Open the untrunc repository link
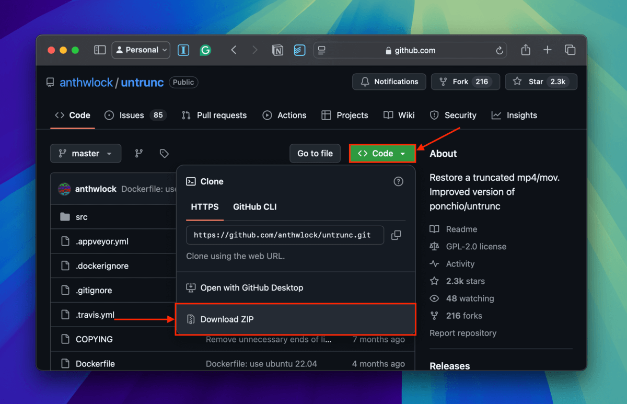The image size is (627, 404). click(x=142, y=82)
